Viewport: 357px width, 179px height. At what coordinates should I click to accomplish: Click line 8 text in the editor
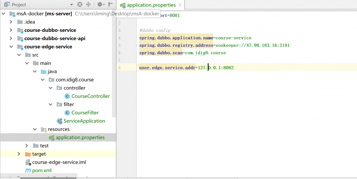point(186,68)
